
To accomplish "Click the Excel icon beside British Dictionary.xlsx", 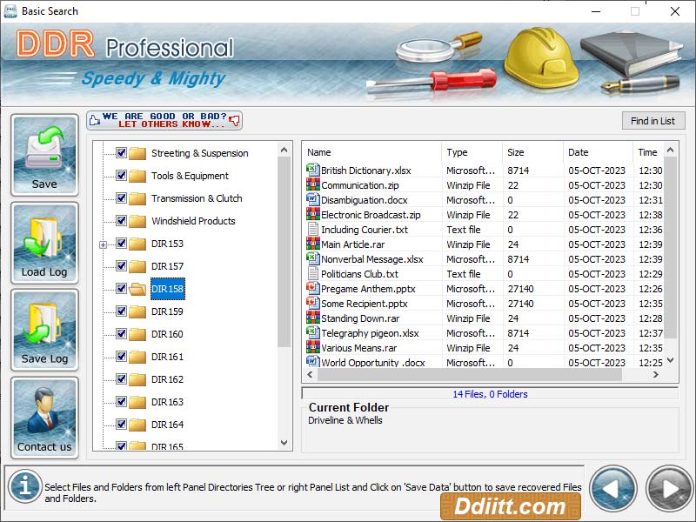I will [315, 171].
